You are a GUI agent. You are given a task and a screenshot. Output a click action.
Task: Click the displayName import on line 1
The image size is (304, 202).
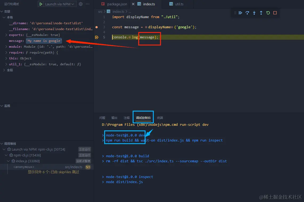(137, 17)
